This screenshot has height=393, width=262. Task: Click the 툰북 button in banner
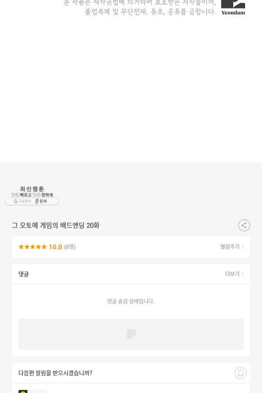coord(41,201)
